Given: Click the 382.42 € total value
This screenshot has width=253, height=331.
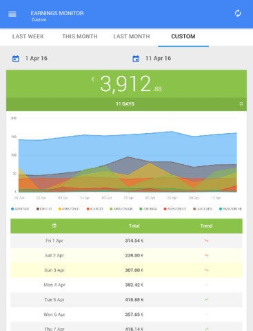Looking at the screenshot, I should (x=134, y=285).
